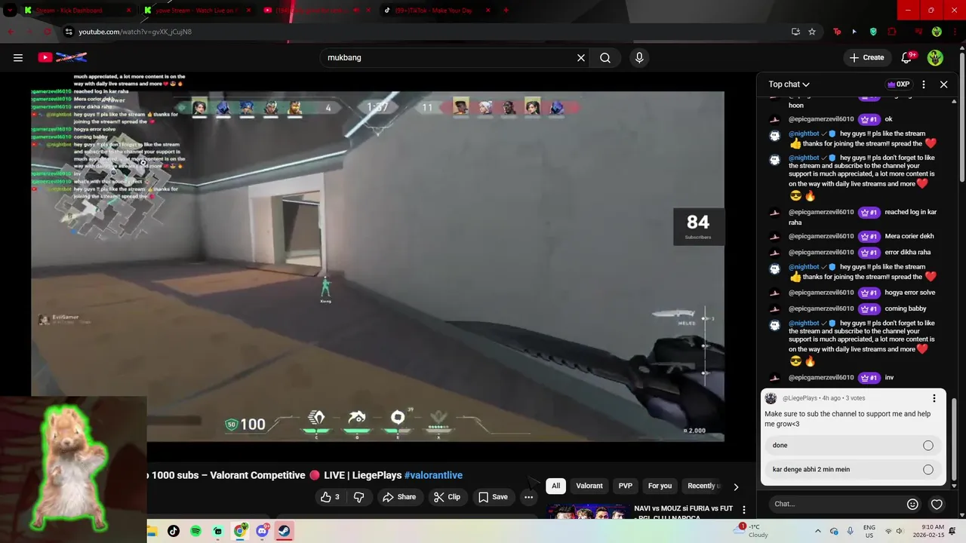The height and width of the screenshot is (543, 966).
Task: Dislike the video with thumbs down
Action: click(359, 497)
